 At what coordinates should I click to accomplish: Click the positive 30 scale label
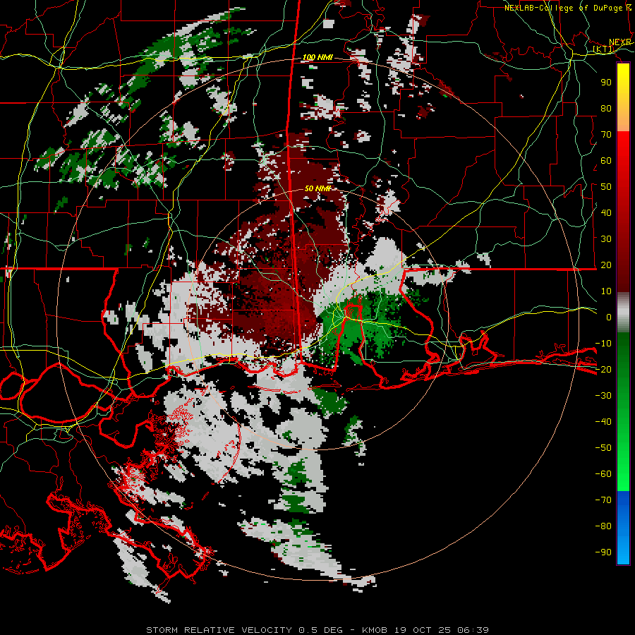point(606,239)
